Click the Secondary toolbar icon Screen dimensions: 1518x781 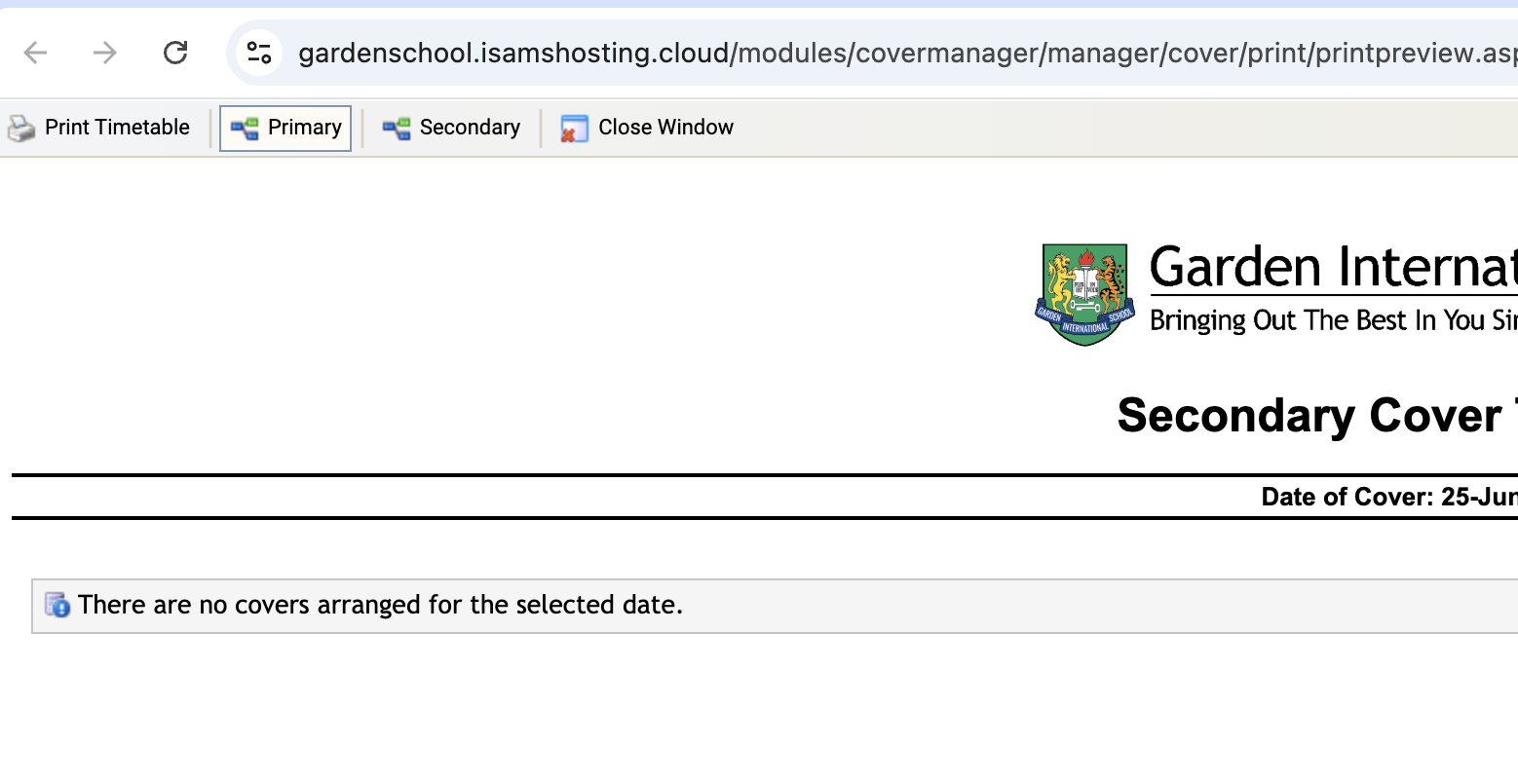(397, 129)
